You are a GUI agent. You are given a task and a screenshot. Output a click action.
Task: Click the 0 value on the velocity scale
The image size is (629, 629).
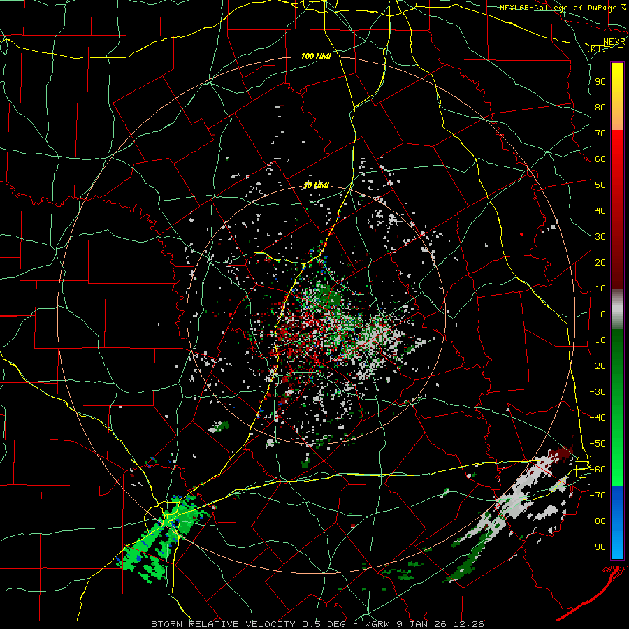603,314
